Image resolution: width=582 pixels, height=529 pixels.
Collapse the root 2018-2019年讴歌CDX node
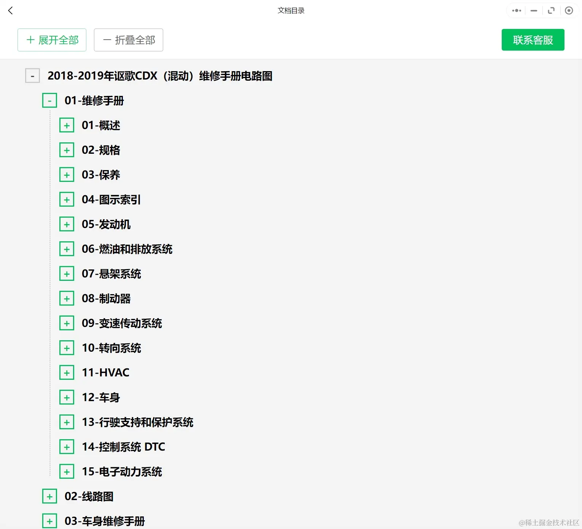(x=32, y=76)
